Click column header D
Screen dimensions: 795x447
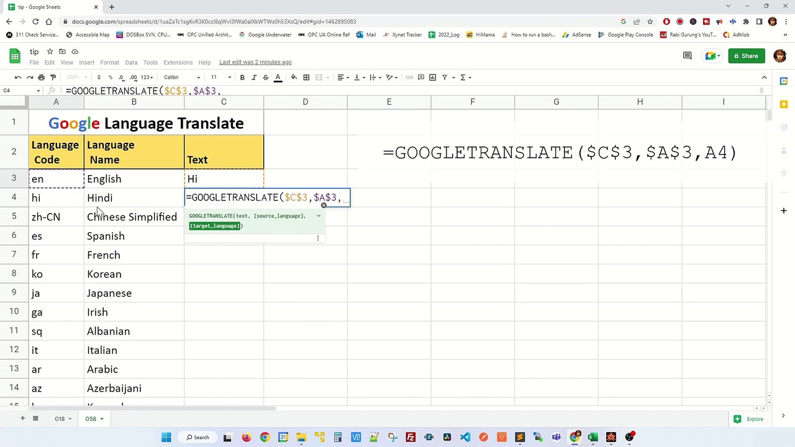(x=305, y=102)
